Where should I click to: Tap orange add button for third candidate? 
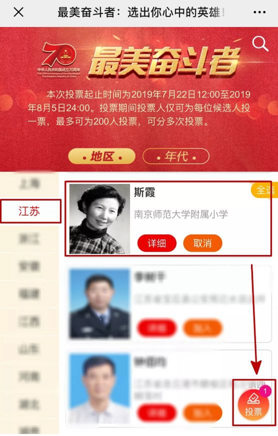[x=203, y=413]
